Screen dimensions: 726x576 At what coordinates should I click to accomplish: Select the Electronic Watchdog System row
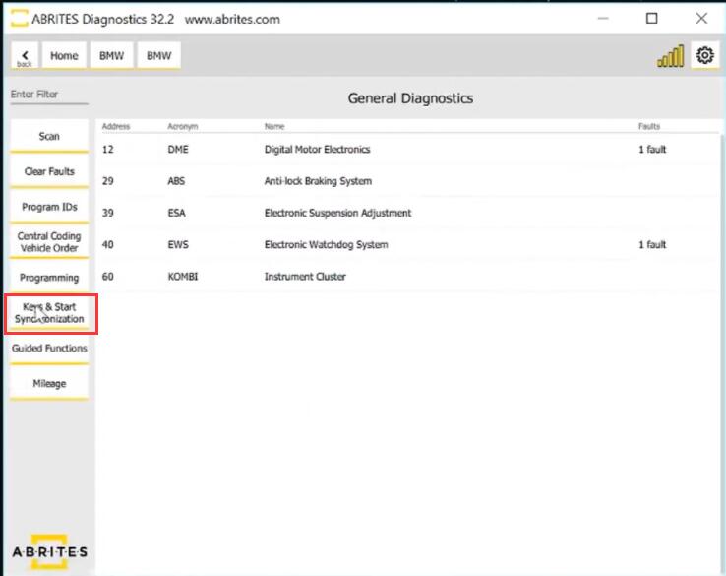pos(408,244)
